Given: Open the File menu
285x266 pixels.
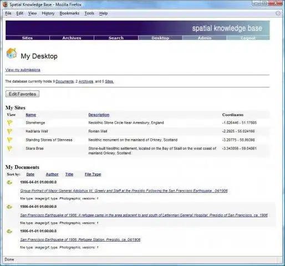Looking at the screenshot, I should coord(8,13).
